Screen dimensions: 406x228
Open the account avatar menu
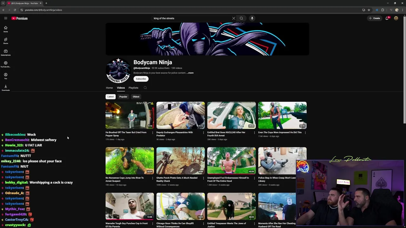click(396, 18)
